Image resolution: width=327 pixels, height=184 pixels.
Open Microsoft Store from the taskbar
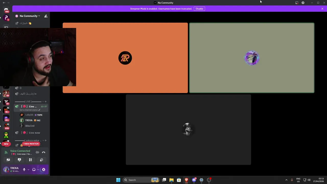click(179, 180)
